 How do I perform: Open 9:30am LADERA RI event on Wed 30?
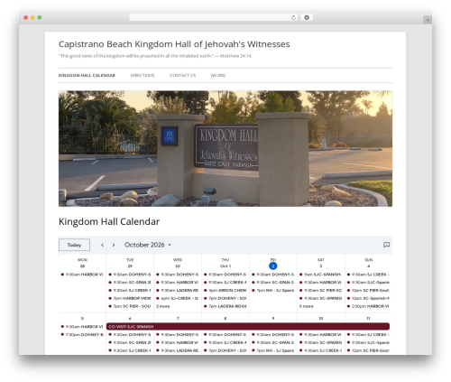178,291
